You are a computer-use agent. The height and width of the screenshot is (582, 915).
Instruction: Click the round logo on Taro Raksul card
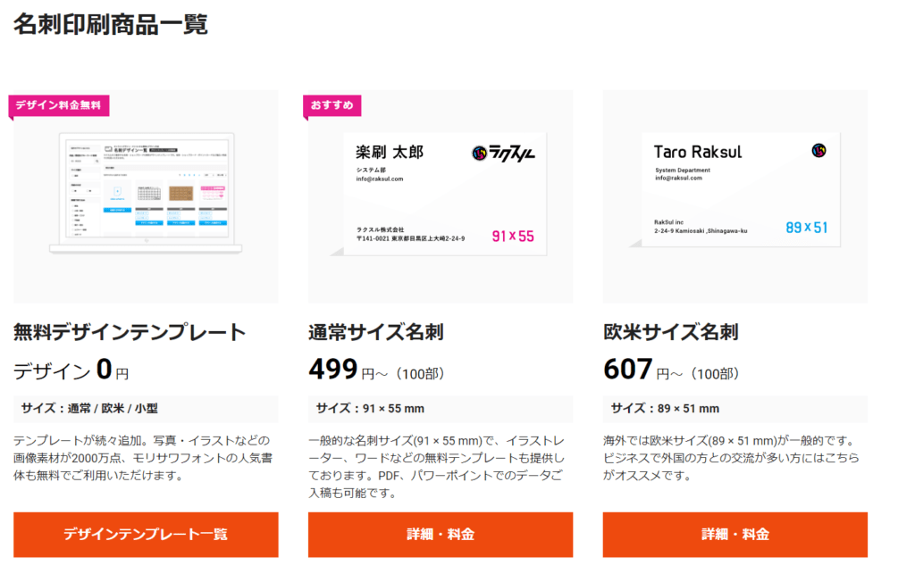[818, 151]
